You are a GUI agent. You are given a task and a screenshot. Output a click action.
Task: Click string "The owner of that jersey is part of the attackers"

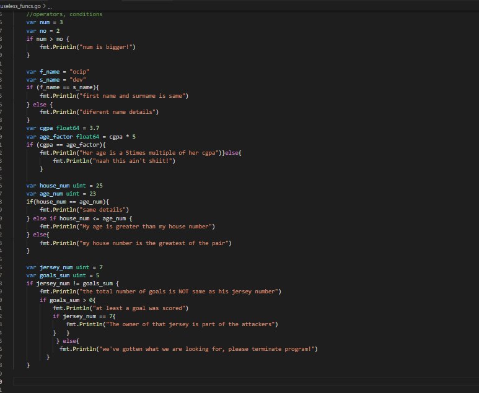coord(190,324)
